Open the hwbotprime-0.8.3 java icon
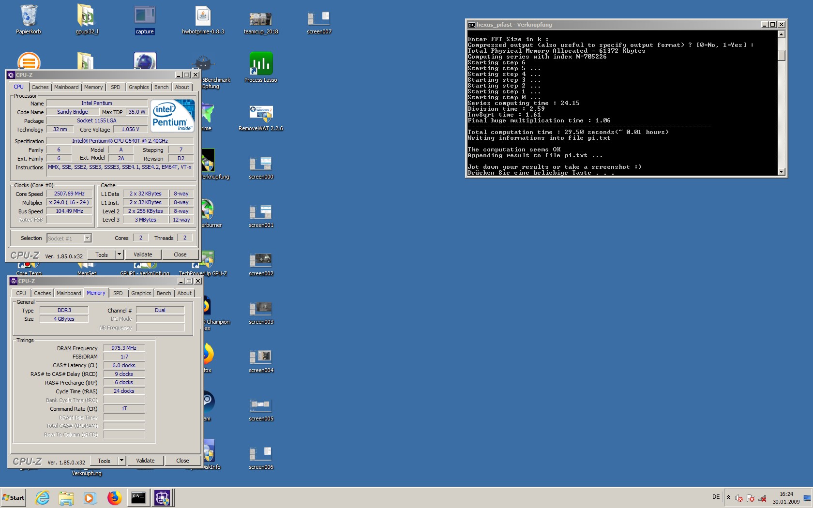This screenshot has height=508, width=813. (x=203, y=19)
